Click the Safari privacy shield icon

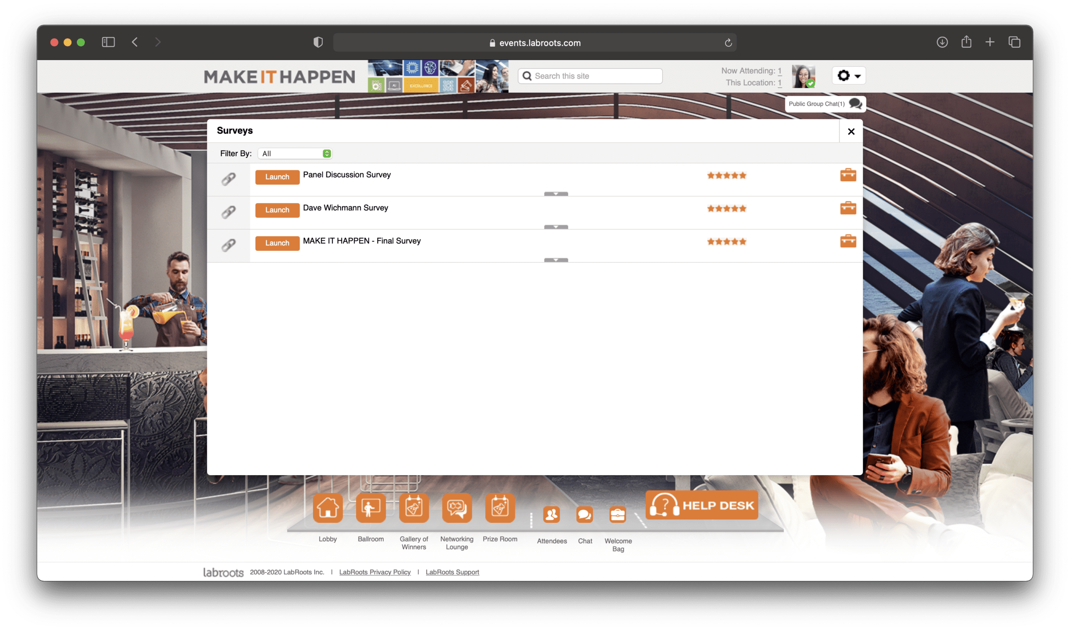(318, 42)
